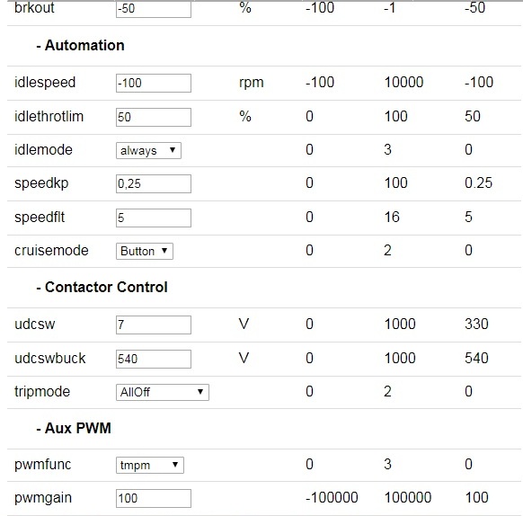Screen dimensions: 523x516
Task: Click the udcsw default value 330
Action: point(476,325)
